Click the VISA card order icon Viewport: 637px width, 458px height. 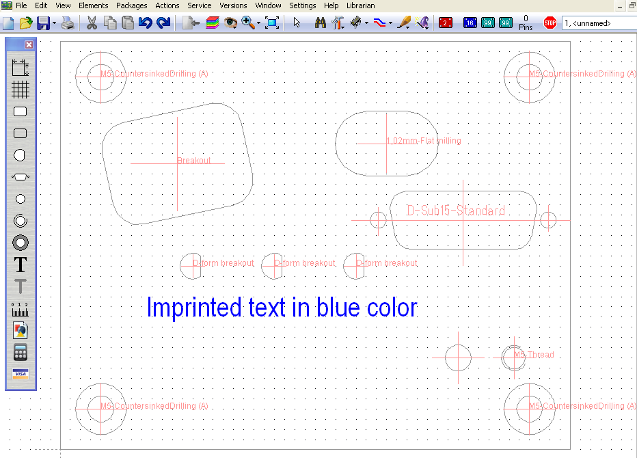click(21, 375)
